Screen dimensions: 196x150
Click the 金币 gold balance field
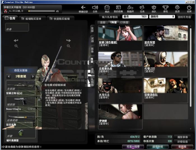pyautogui.click(x=135, y=17)
